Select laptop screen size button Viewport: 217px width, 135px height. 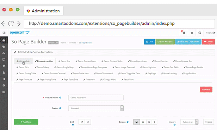pos(143,122)
